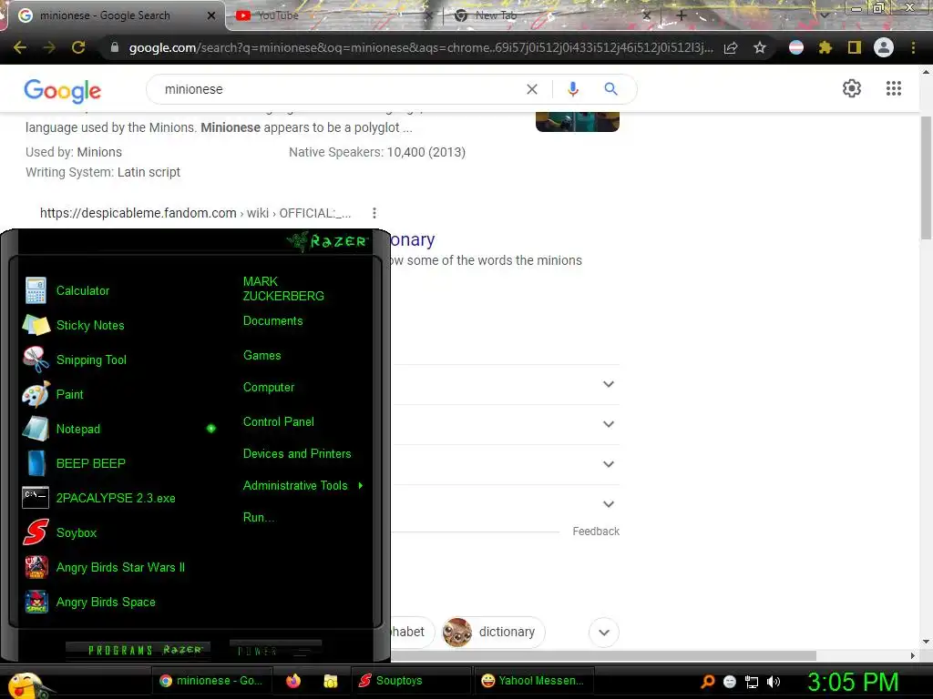Launch BEEP BEEP program icon
The width and height of the screenshot is (933, 699).
tap(36, 463)
